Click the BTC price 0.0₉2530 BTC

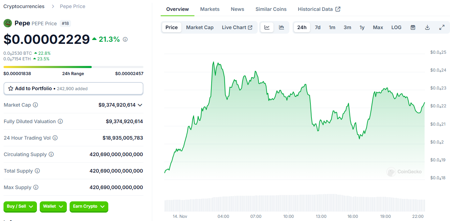coord(18,53)
